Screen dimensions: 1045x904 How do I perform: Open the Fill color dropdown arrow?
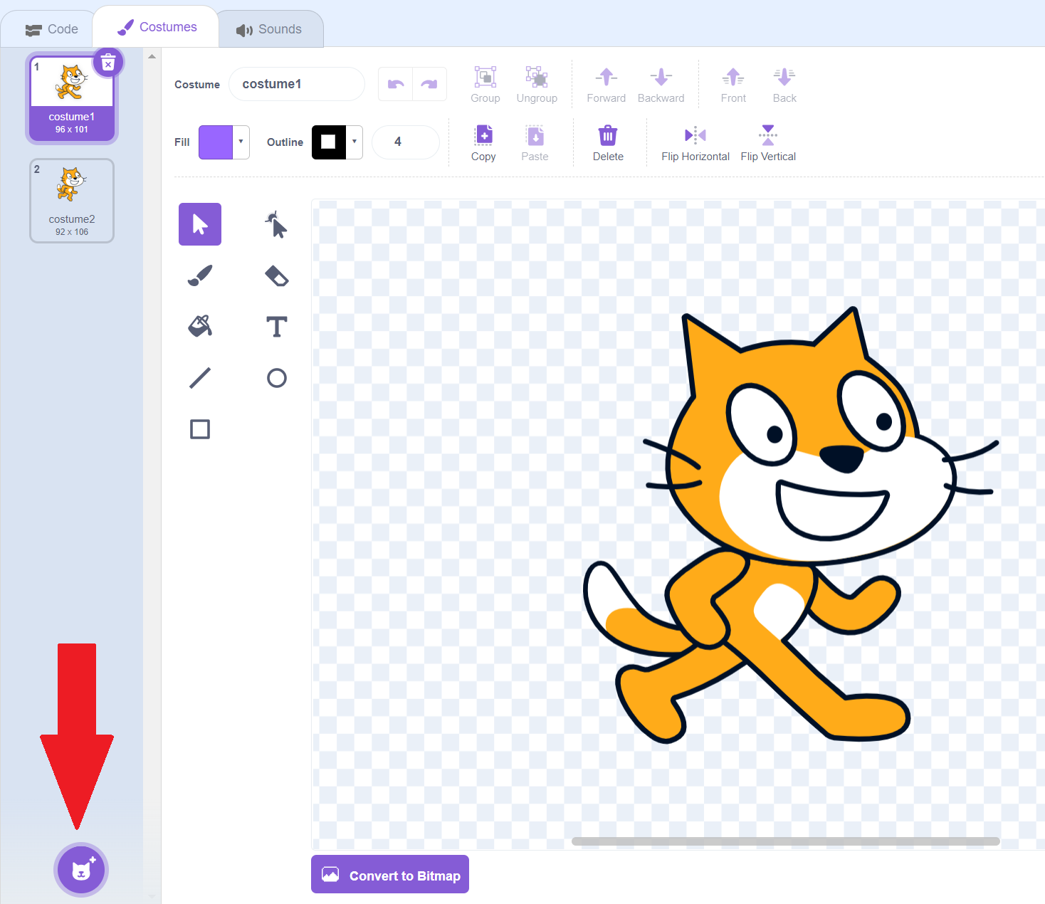[241, 142]
